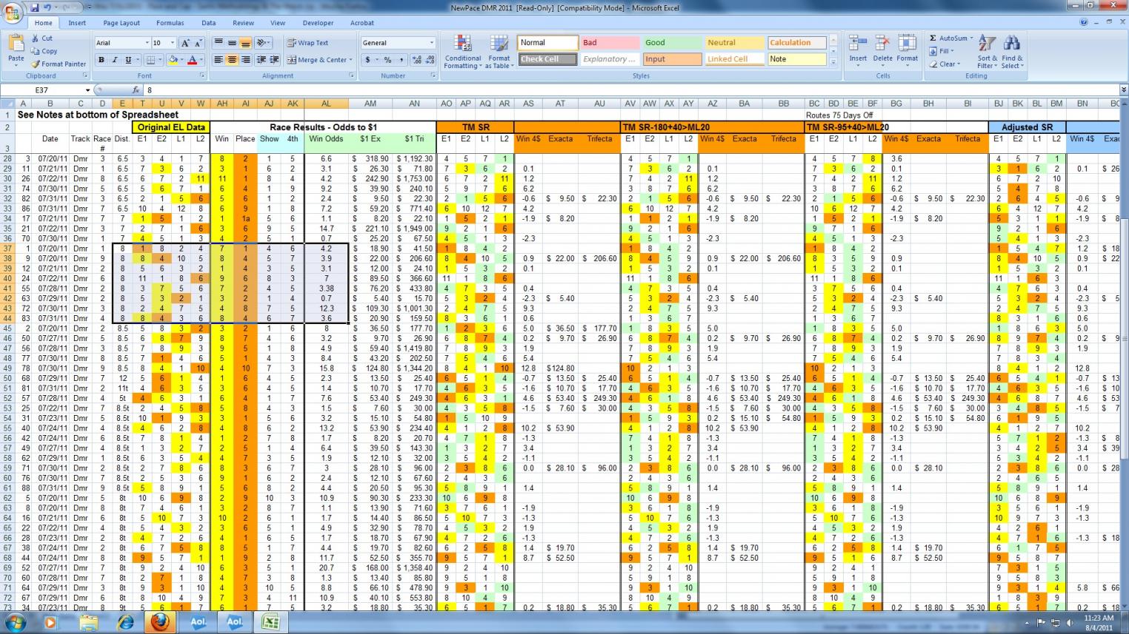Click the Clear button
The height and width of the screenshot is (634, 1129).
[x=944, y=64]
